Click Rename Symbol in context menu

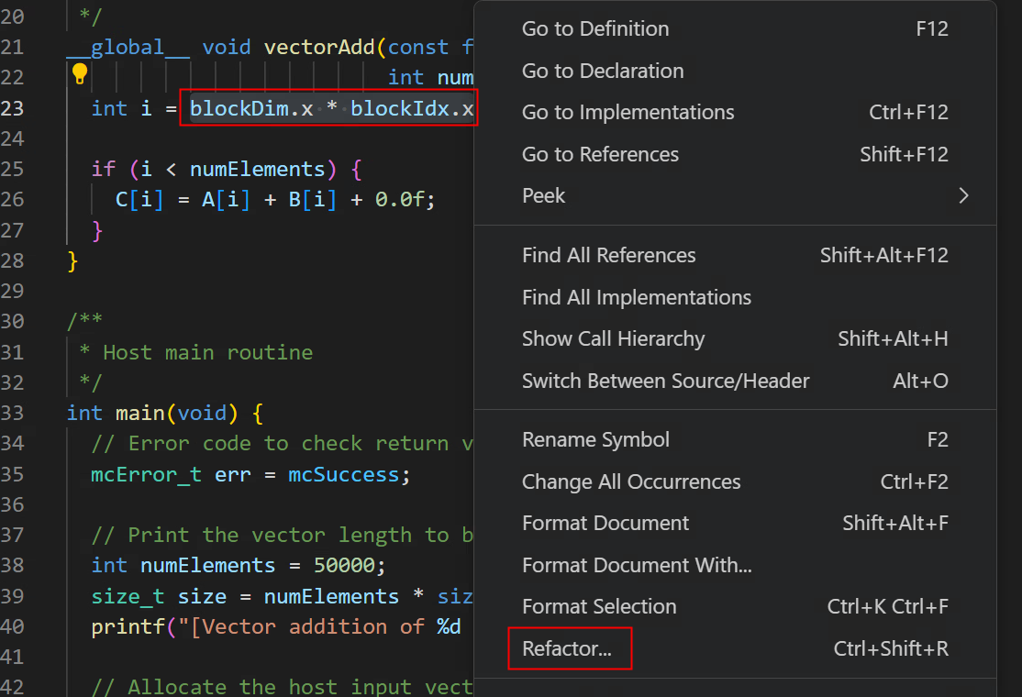coord(595,439)
